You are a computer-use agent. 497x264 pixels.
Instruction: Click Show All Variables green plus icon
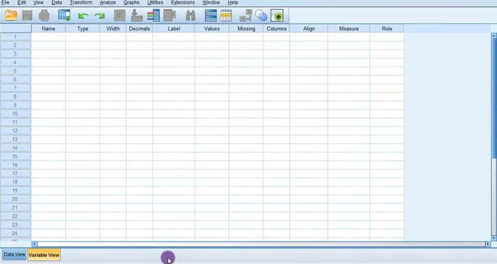click(x=277, y=16)
